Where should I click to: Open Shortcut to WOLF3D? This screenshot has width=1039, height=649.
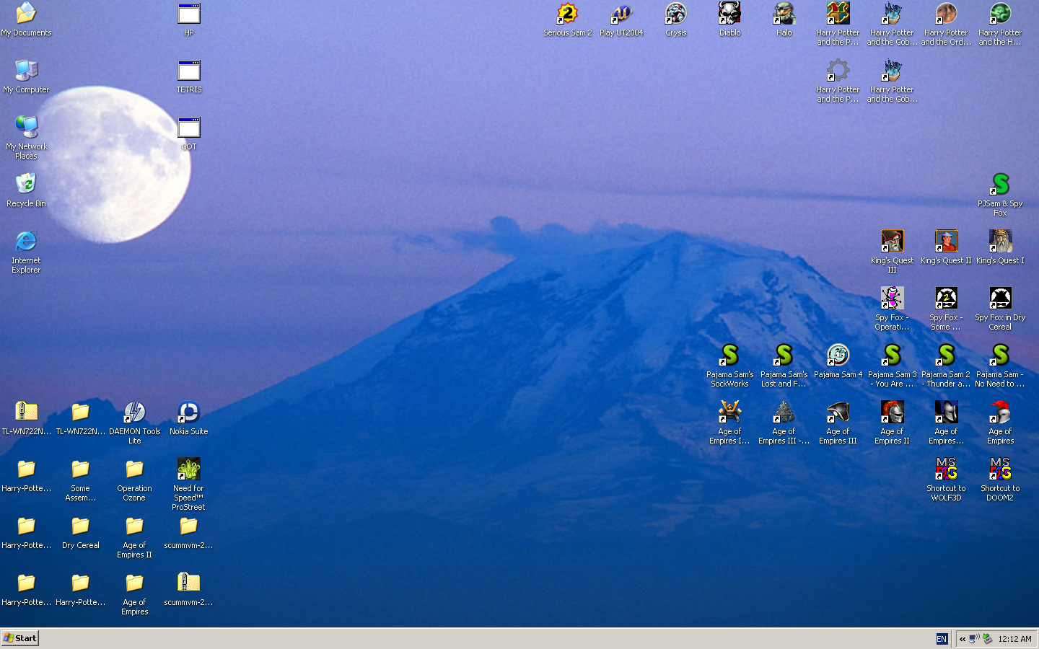coord(946,479)
